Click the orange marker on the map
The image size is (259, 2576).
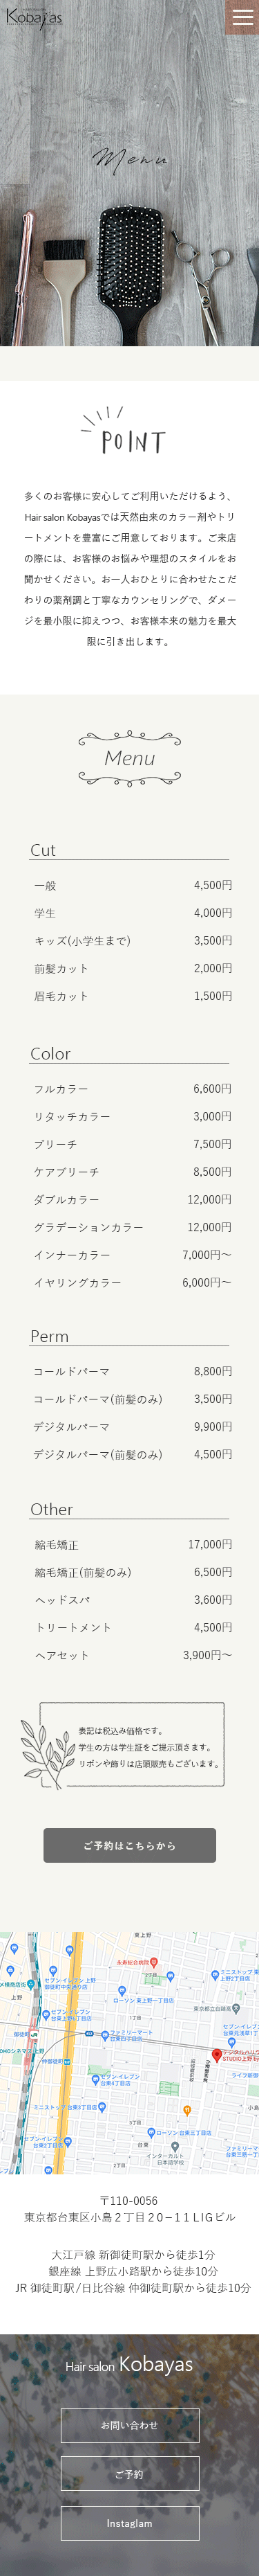[x=186, y=2110]
